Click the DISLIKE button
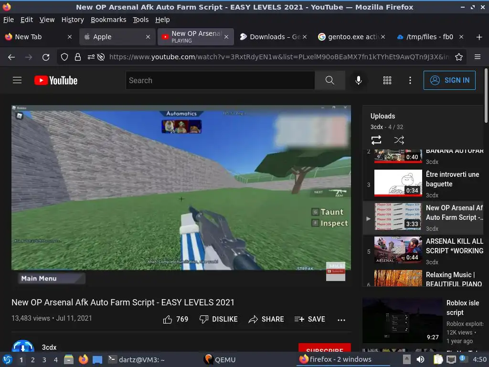This screenshot has height=367, width=489. (218, 319)
